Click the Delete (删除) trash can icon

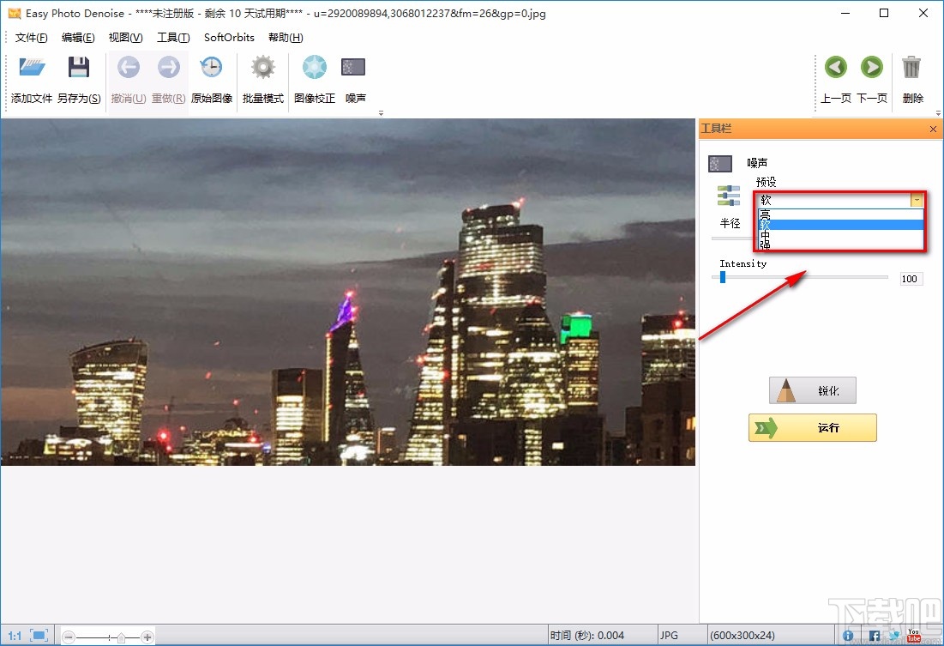click(x=911, y=67)
